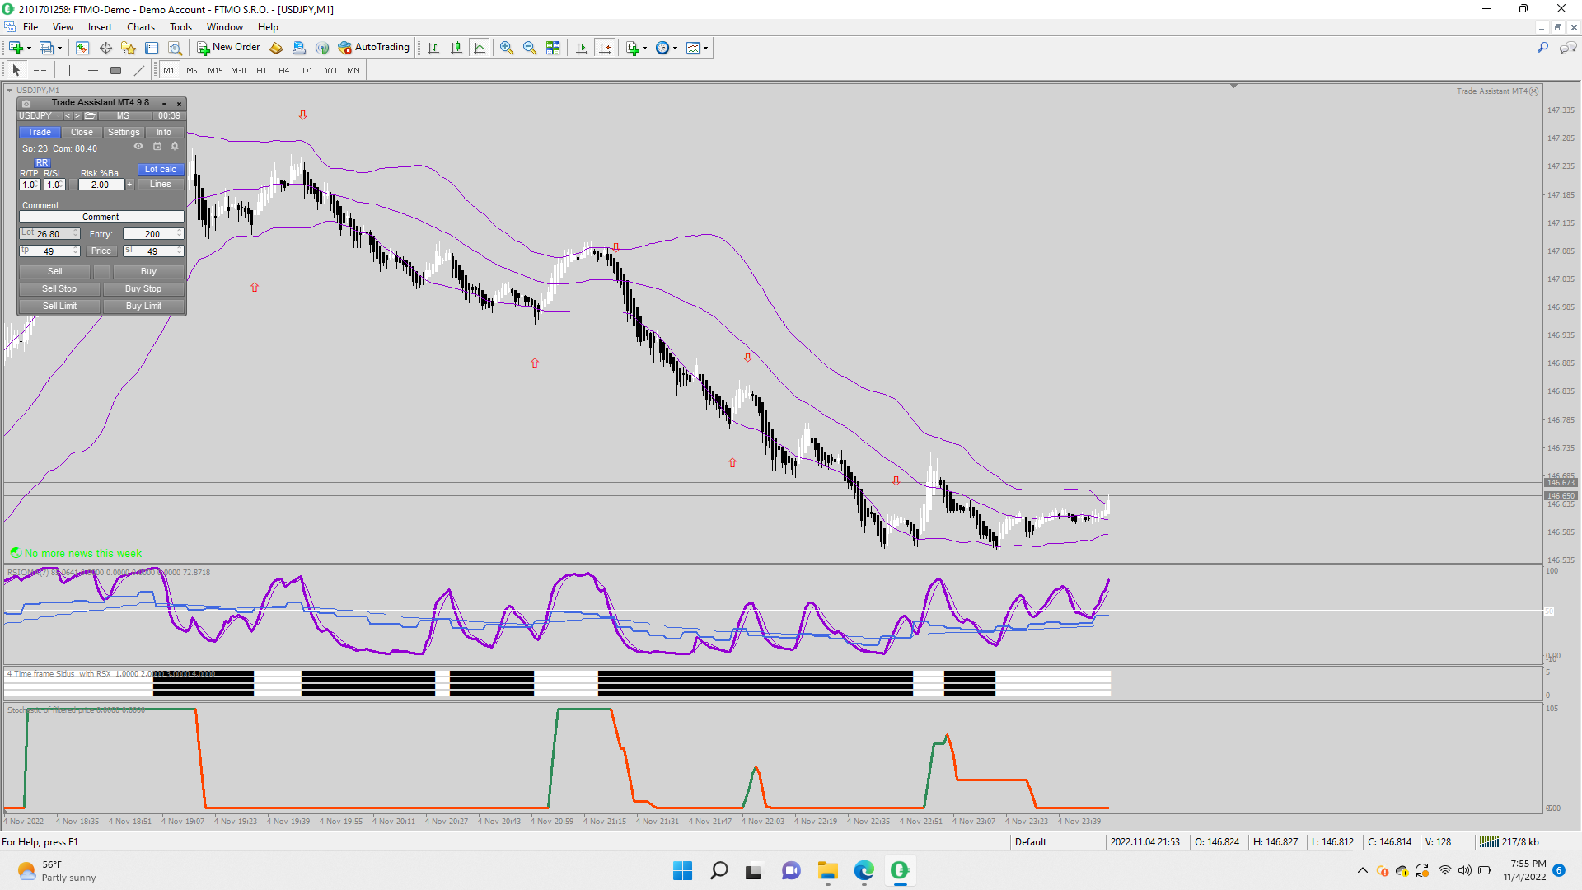1582x890 pixels.
Task: Switch chart to candlesticks view icon
Action: [456, 48]
